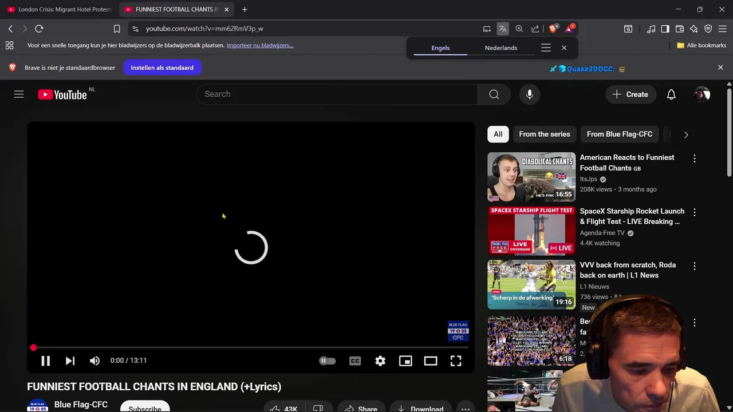Show browser apps grid icon on bookmarks bar

(x=9, y=45)
